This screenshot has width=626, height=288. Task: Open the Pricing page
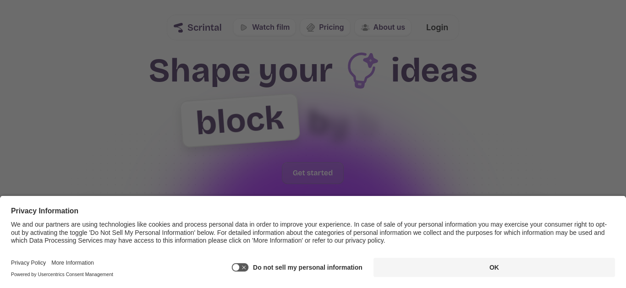coord(325,27)
